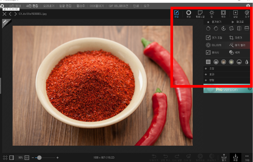Click the horizontal-lines filter icon
253x162 pixels.
[208, 62]
